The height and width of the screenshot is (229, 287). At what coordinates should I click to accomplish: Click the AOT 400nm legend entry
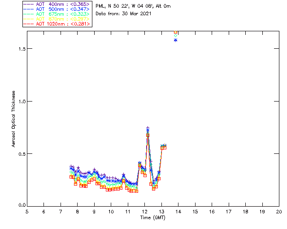pos(57,4)
